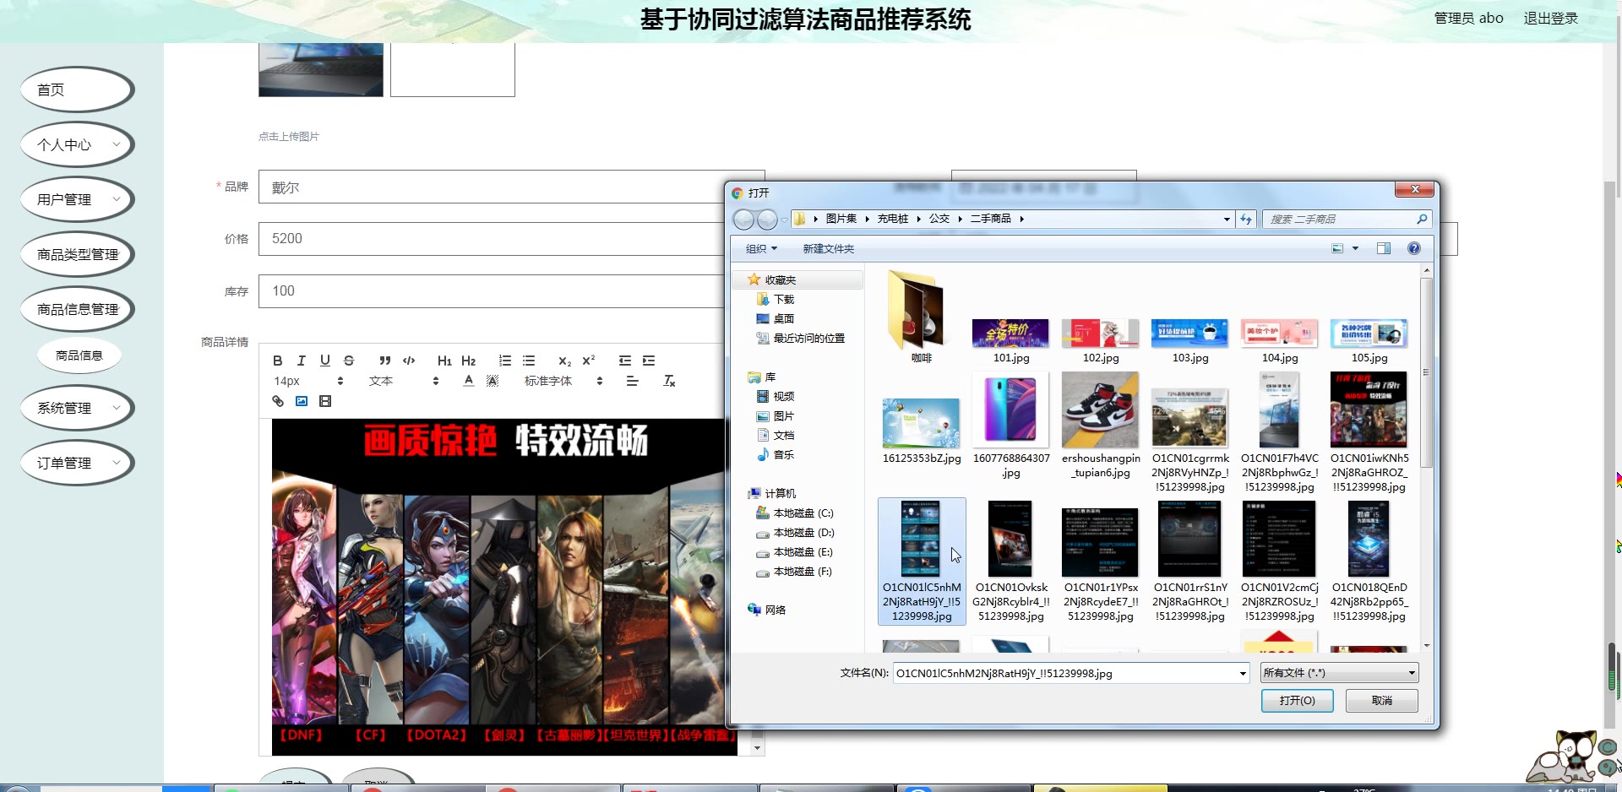Viewport: 1622px width, 792px height.
Task: Insert code block in editor
Action: (x=409, y=361)
